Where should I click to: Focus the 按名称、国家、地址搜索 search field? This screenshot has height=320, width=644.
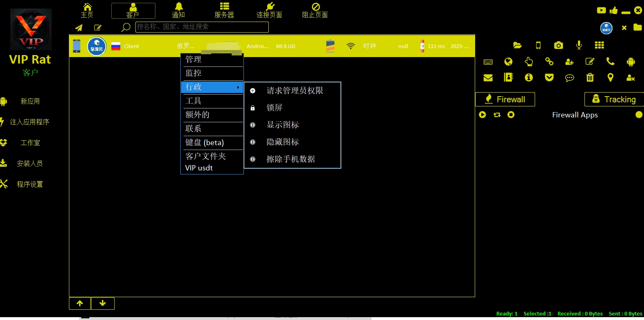(202, 27)
